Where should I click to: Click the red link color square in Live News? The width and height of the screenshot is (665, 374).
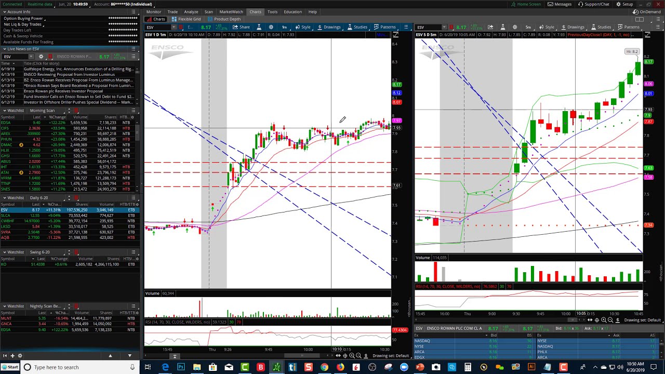(50, 57)
